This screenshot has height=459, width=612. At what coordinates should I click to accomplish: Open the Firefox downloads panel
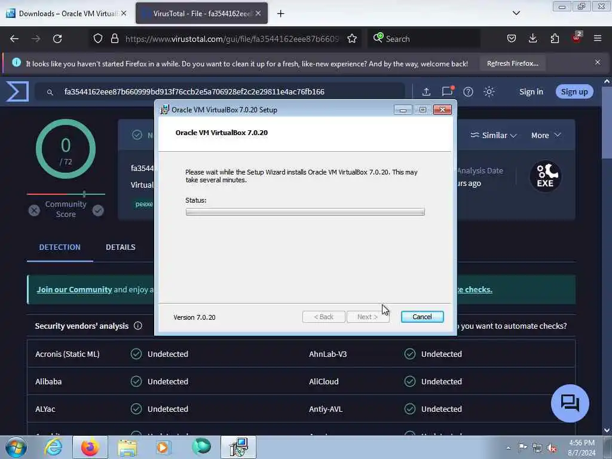pos(533,38)
